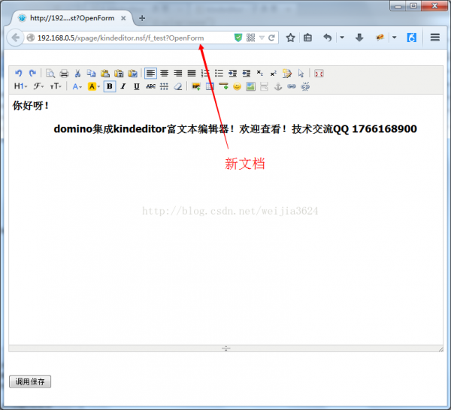Toggle center alignment
Image resolution: width=451 pixels, height=410 pixels.
[x=164, y=74]
